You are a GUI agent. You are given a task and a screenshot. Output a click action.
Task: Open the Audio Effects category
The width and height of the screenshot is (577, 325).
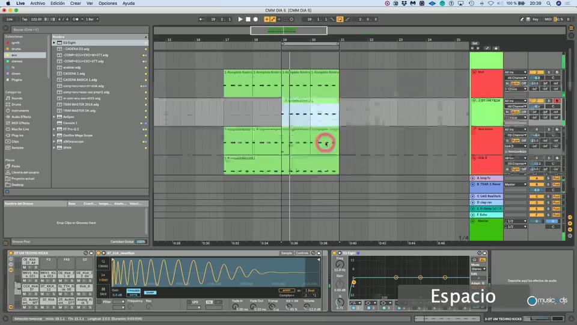pos(25,117)
